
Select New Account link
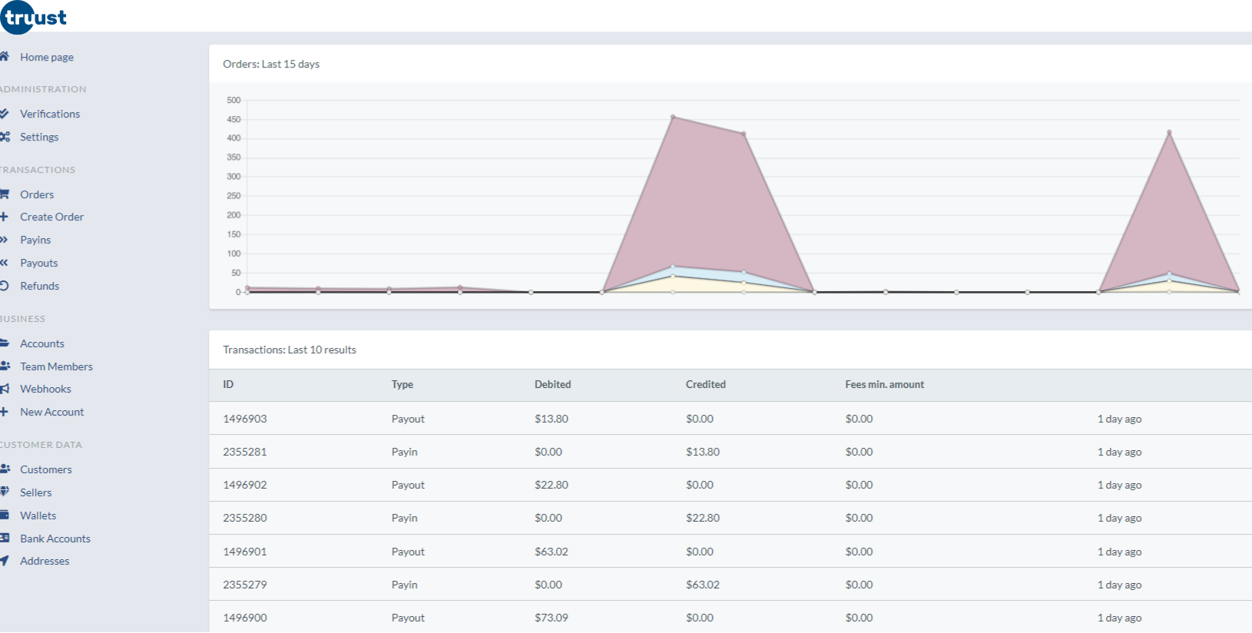51,412
